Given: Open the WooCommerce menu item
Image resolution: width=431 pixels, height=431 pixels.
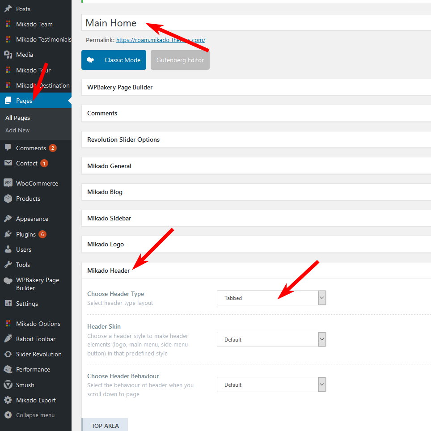Looking at the screenshot, I should 37,183.
